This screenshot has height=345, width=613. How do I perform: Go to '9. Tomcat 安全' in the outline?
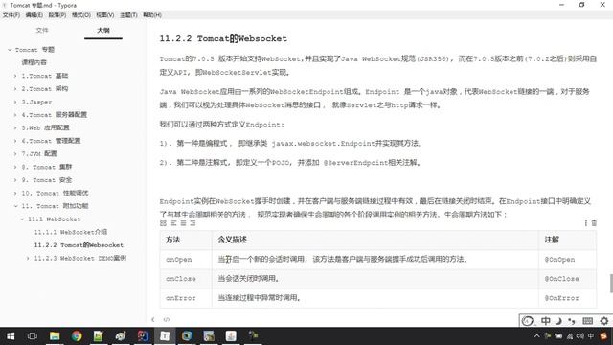pos(47,180)
